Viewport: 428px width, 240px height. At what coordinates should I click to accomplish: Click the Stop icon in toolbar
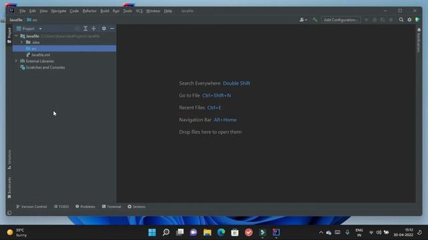pos(391,20)
